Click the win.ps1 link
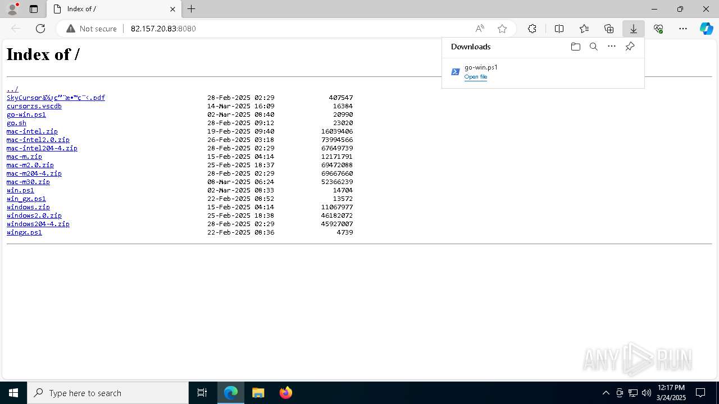This screenshot has height=404, width=719. pyautogui.click(x=20, y=190)
